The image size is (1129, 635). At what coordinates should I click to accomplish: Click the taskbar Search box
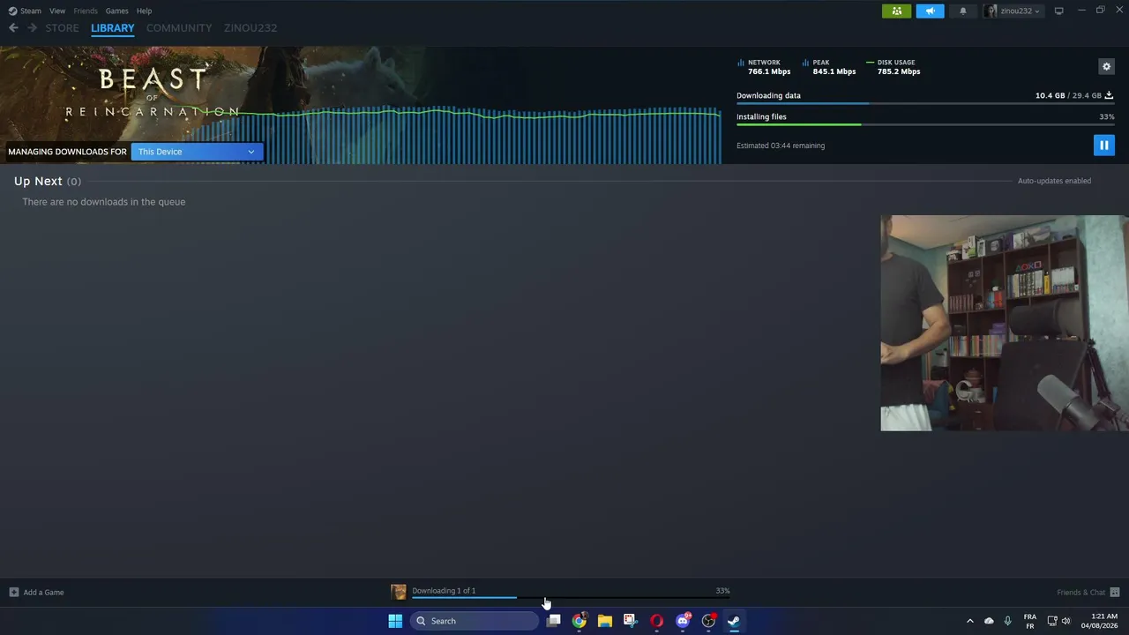coord(475,621)
